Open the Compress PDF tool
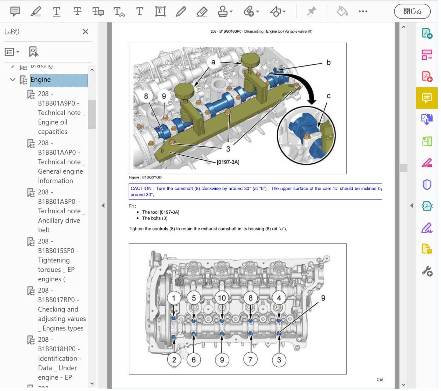The image size is (441, 391). (427, 206)
